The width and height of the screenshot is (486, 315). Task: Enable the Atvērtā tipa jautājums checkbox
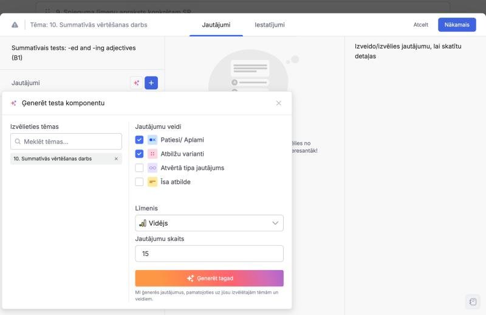[139, 168]
